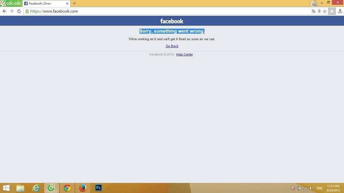This screenshot has width=344, height=193.
Task: Open the Action Center flag icon
Action: click(293, 188)
